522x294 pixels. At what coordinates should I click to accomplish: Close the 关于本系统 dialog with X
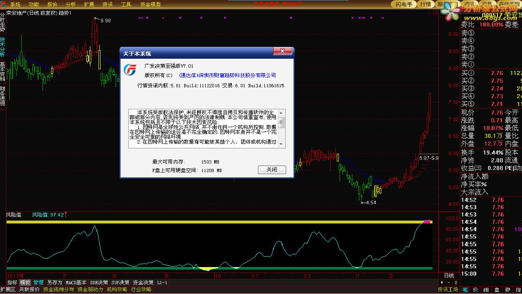(x=282, y=51)
